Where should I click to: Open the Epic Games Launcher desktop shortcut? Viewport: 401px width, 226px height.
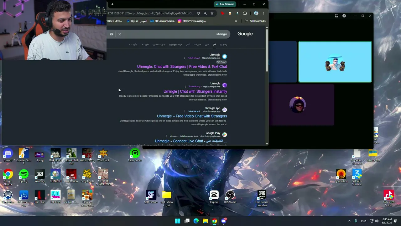262,198
